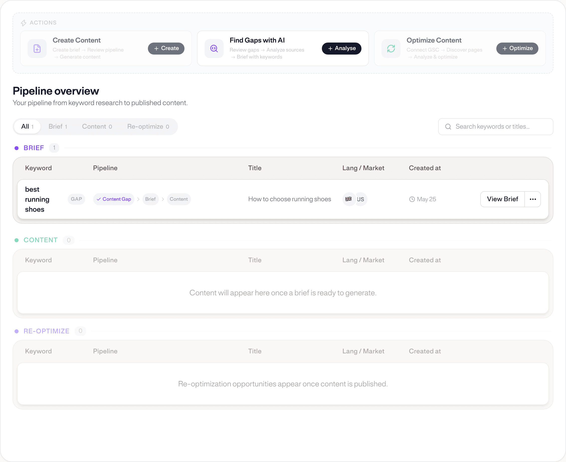Click Lang / Market header in Brief table
Image resolution: width=566 pixels, height=462 pixels.
point(363,168)
